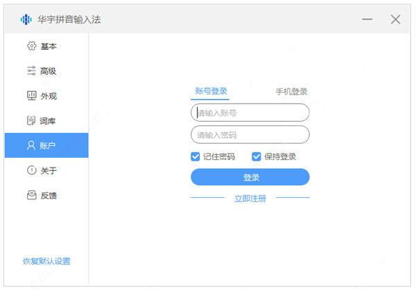Click the blue 登录 button
416x290 pixels.
pyautogui.click(x=250, y=177)
